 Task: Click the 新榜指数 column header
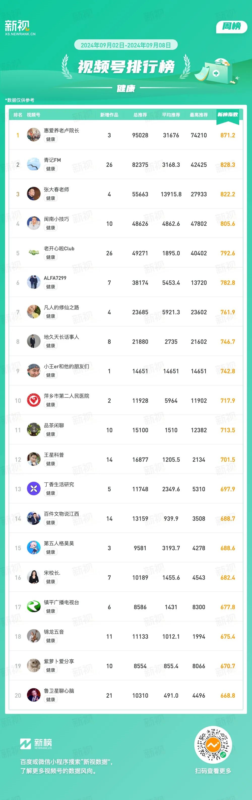228,115
